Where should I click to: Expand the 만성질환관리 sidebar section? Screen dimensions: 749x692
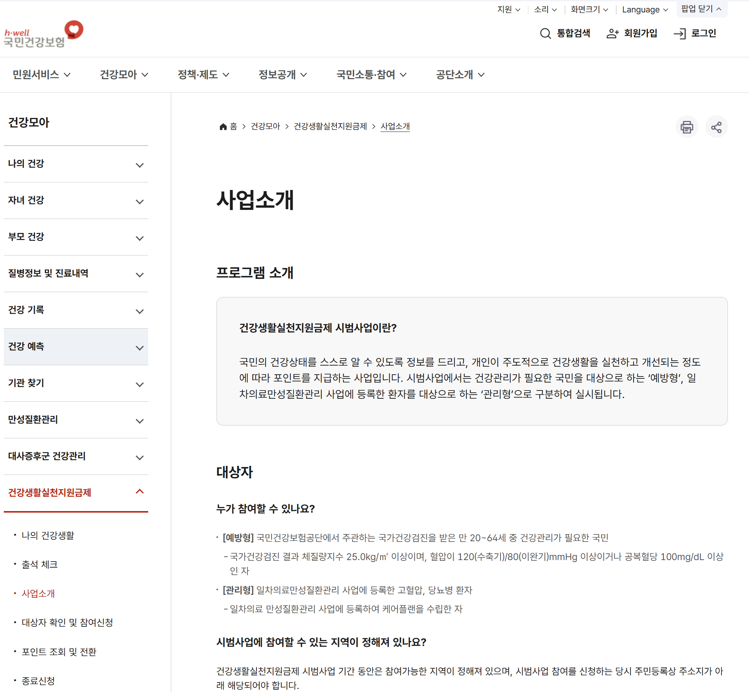click(140, 421)
